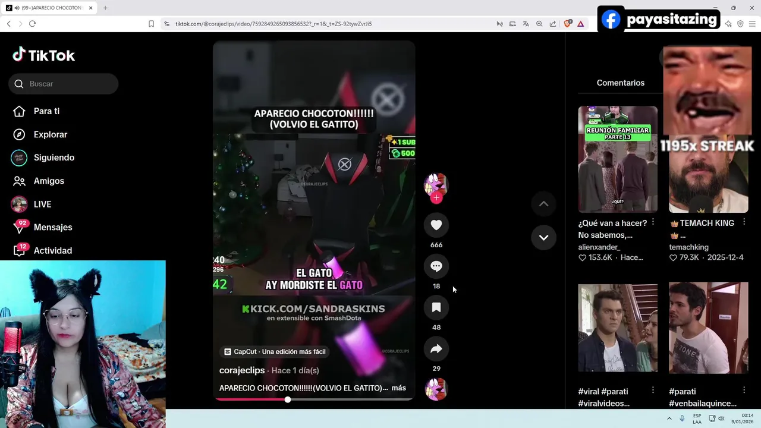Open the translate page icon
Screen dimensions: 761x428
tap(526, 24)
